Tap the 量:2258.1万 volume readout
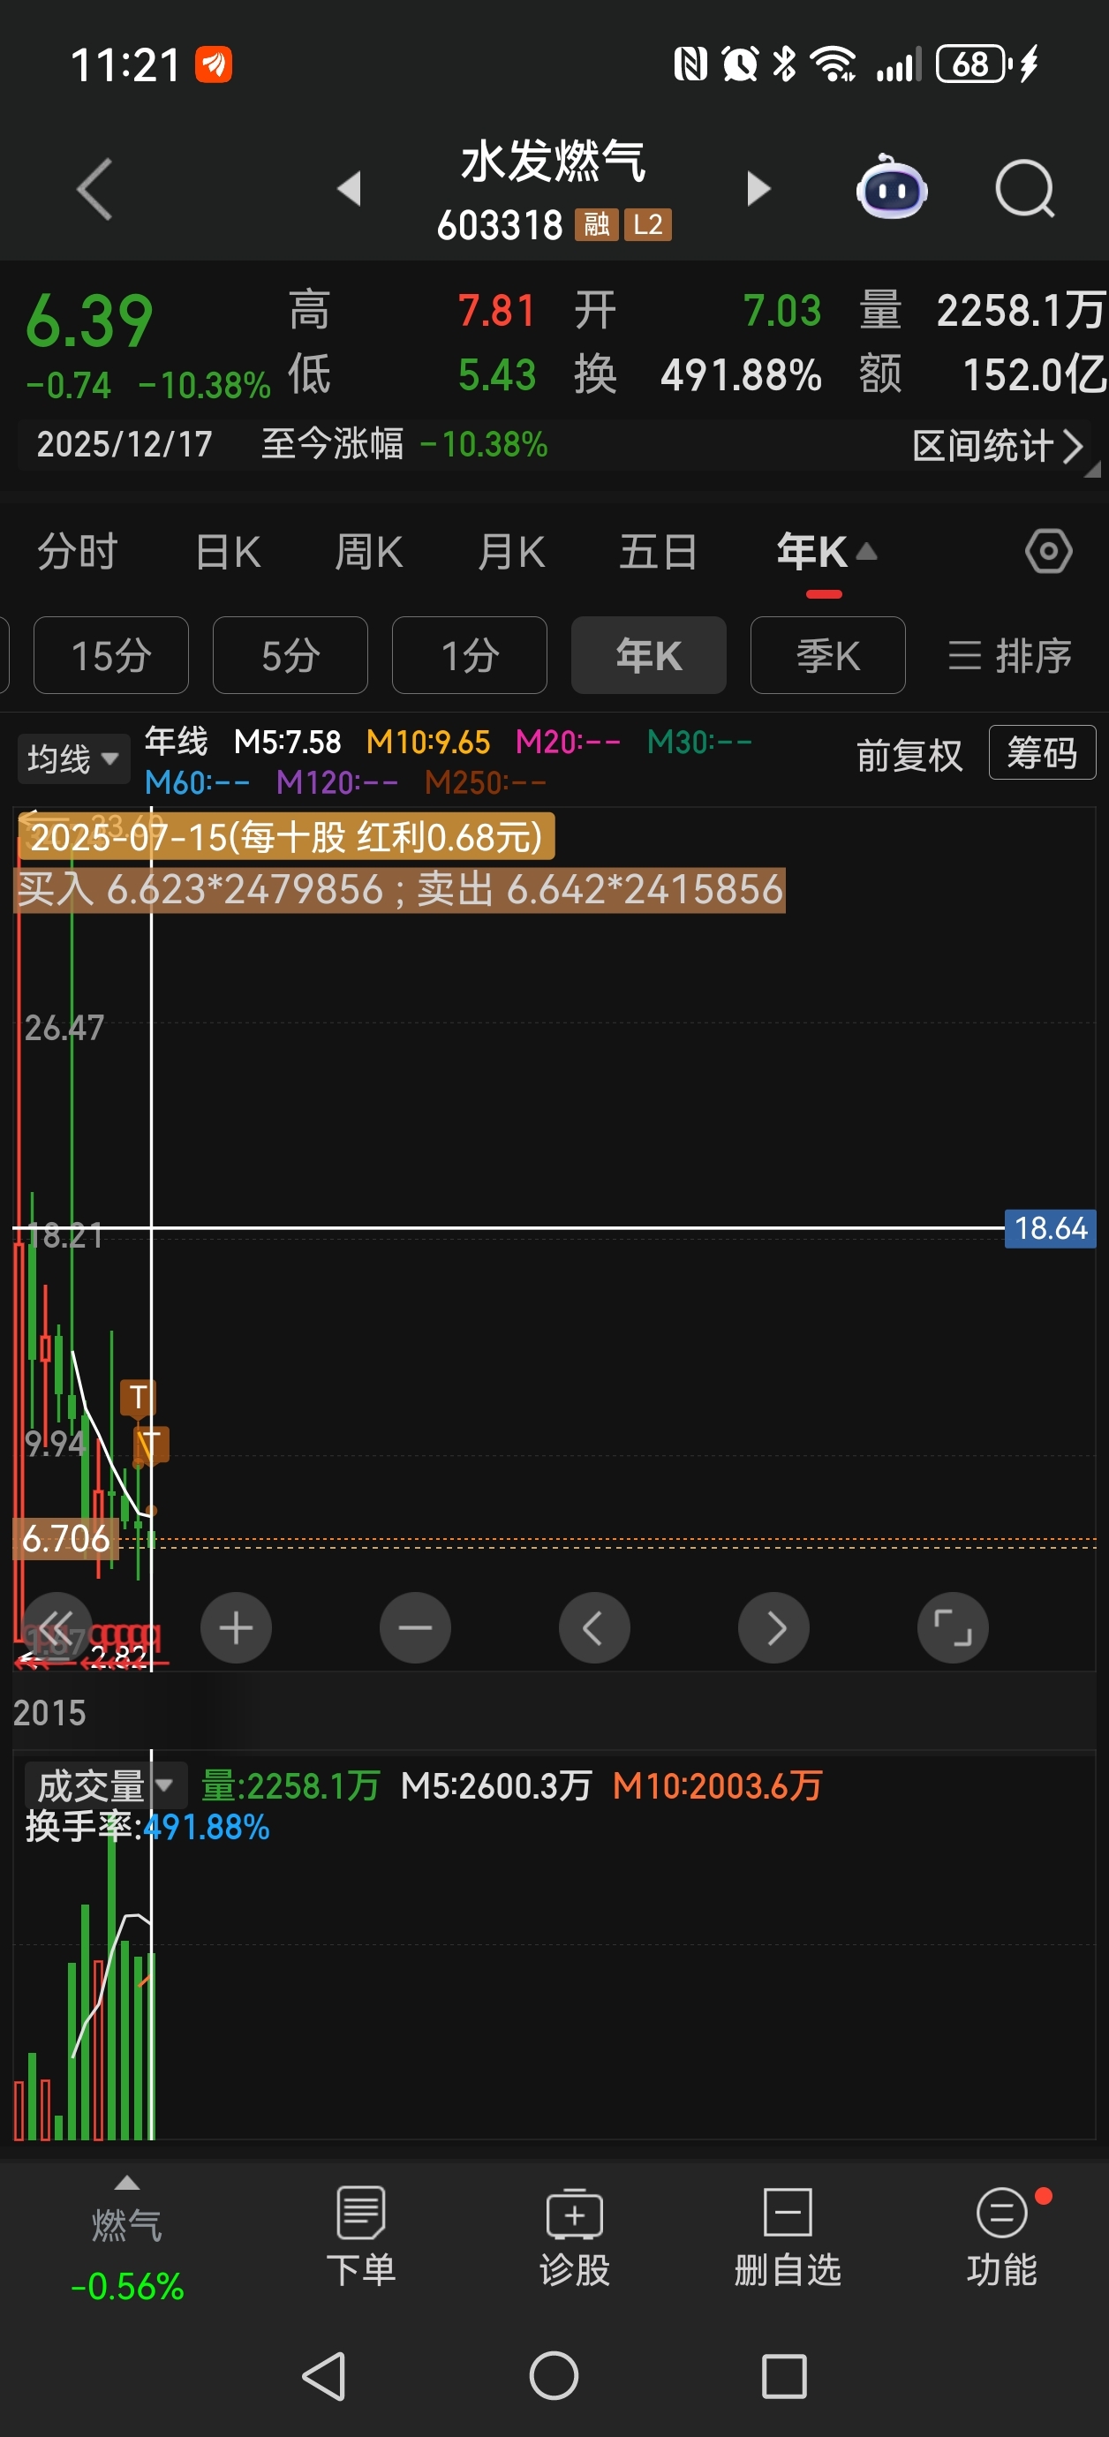1109x2437 pixels. click(290, 1786)
